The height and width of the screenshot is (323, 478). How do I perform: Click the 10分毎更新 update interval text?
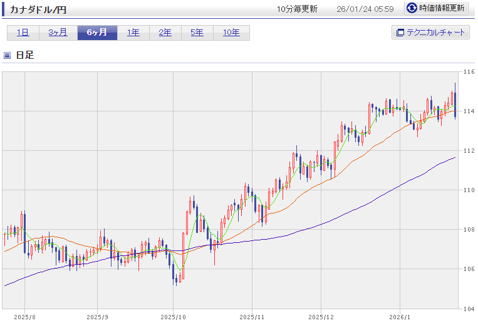(x=297, y=9)
